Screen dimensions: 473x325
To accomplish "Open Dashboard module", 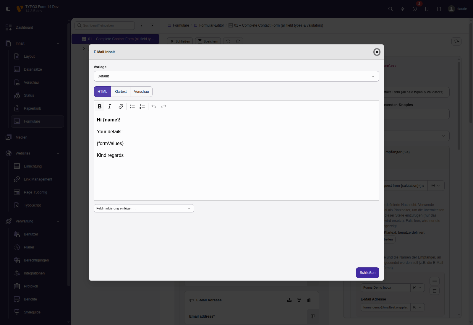I will [35, 27].
